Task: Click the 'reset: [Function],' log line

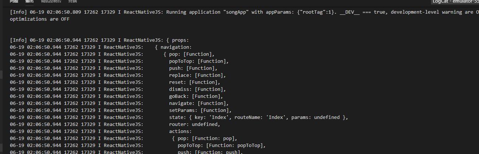Action: click(194, 82)
